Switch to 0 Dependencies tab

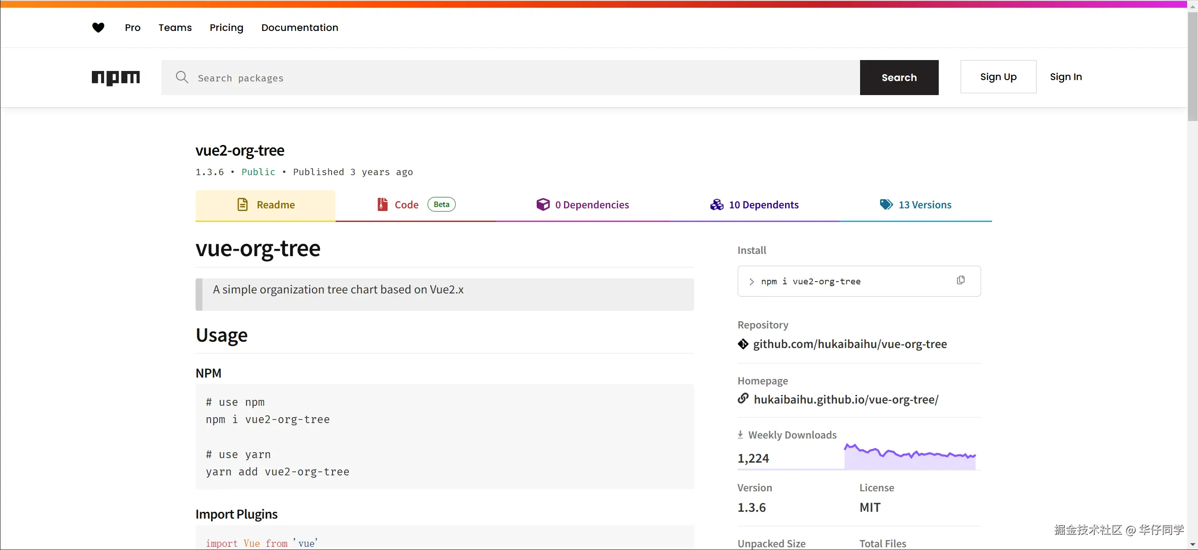point(582,205)
